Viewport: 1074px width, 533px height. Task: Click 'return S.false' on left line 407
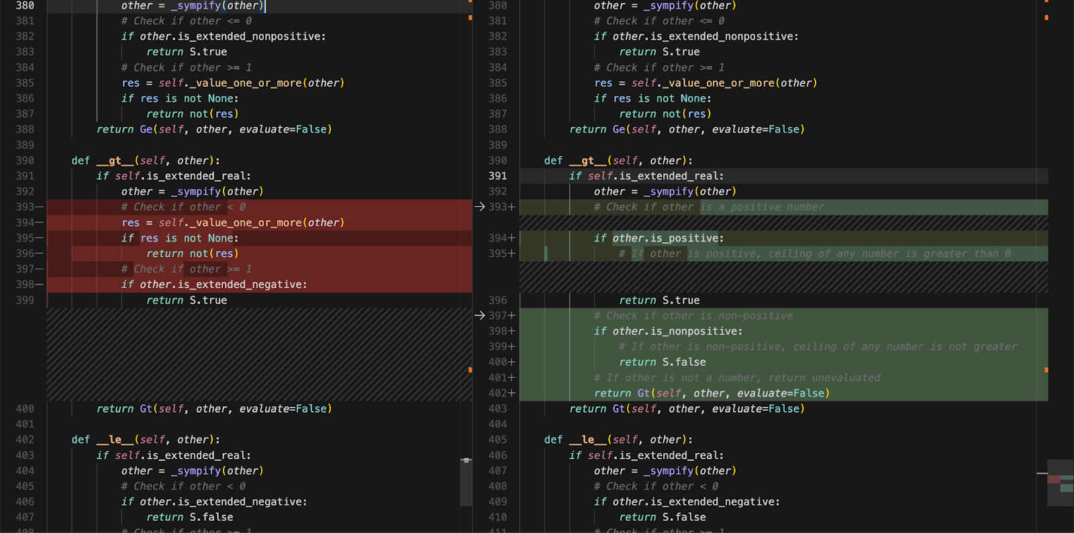(190, 517)
